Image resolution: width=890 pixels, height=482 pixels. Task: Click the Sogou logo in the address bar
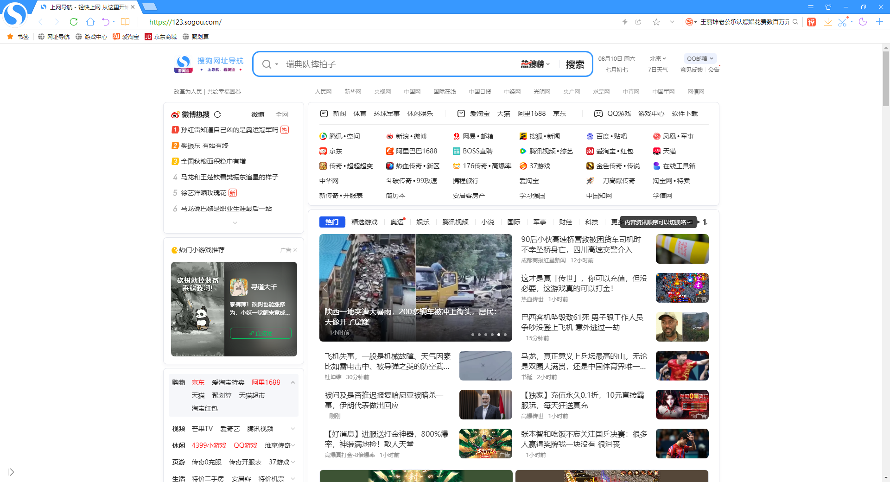tap(690, 22)
